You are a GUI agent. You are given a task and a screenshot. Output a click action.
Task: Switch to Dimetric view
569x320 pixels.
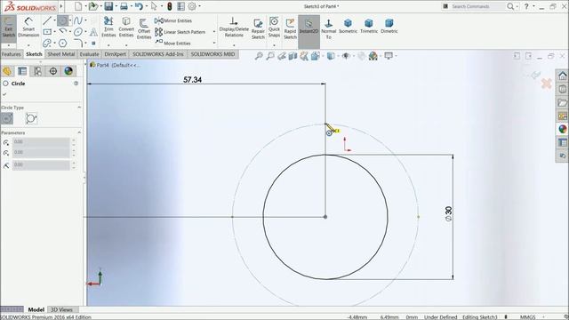(389, 27)
